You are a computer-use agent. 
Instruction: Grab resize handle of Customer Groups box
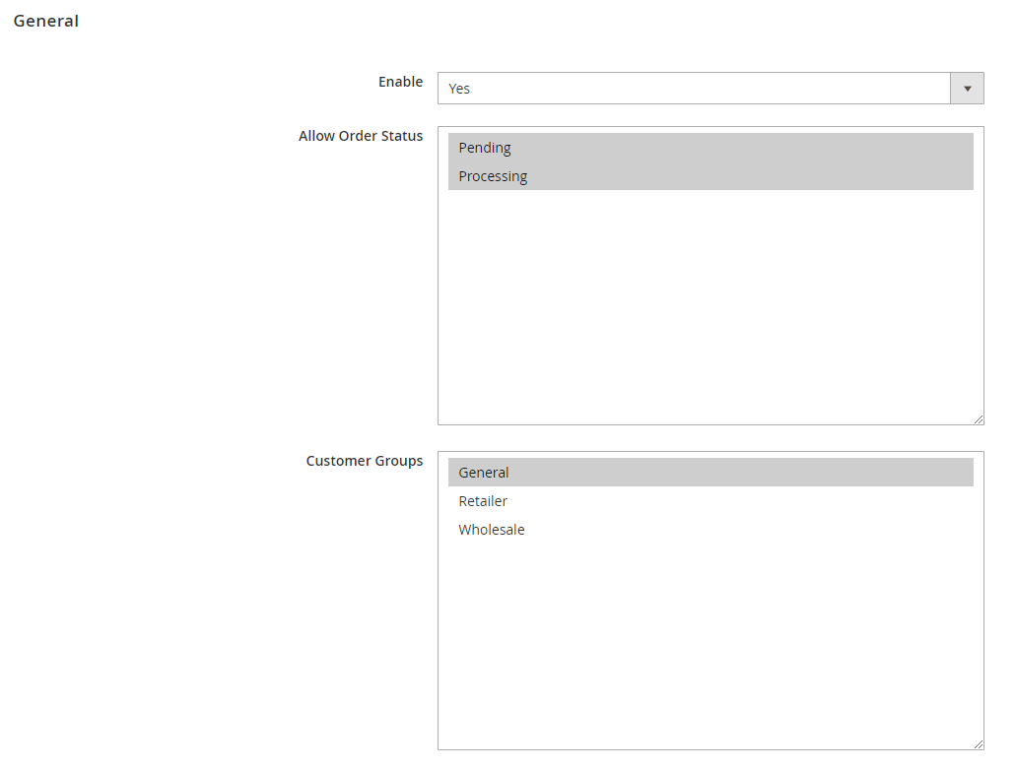point(978,744)
